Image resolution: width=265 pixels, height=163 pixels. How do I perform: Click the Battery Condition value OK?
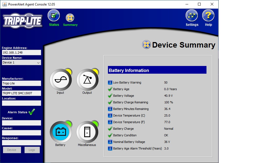[x=166, y=135]
